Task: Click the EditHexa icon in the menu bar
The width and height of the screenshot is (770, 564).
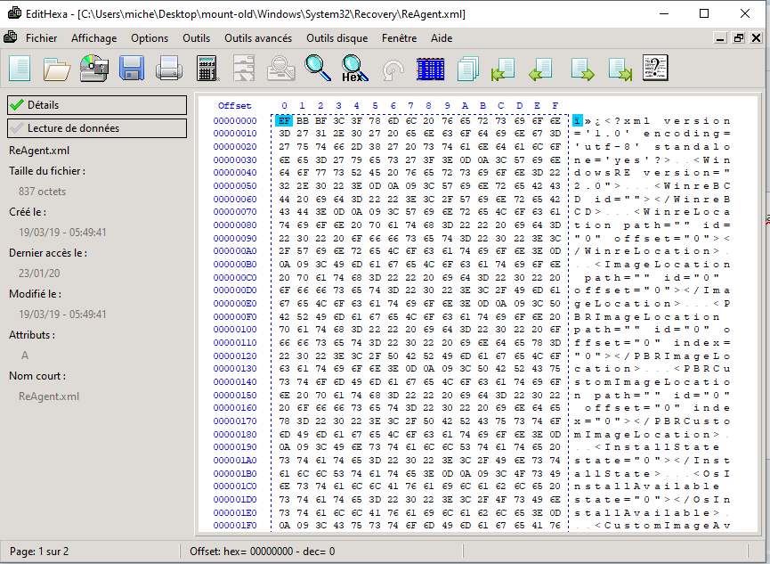Action: tap(11, 37)
